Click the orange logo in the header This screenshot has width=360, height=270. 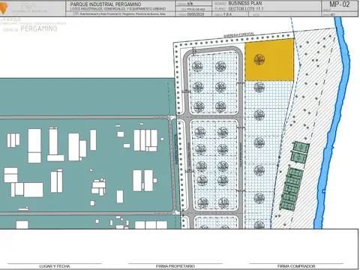tap(3, 9)
